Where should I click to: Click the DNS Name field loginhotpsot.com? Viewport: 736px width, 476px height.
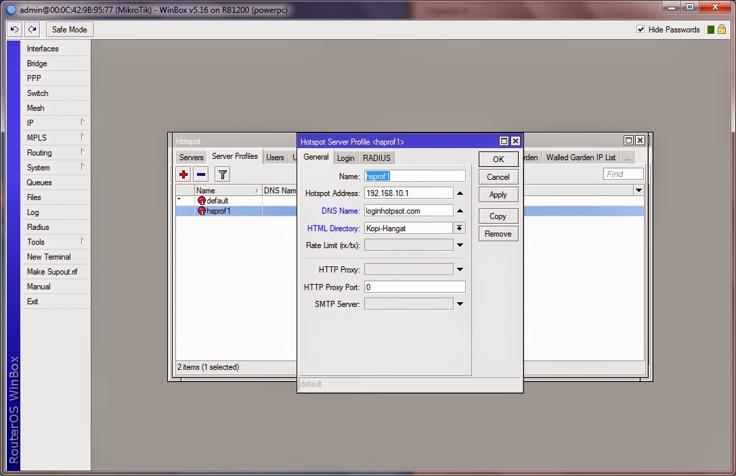tap(408, 211)
